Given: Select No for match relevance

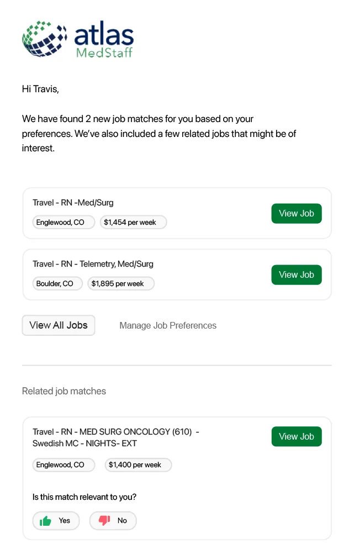Looking at the screenshot, I should (x=113, y=521).
